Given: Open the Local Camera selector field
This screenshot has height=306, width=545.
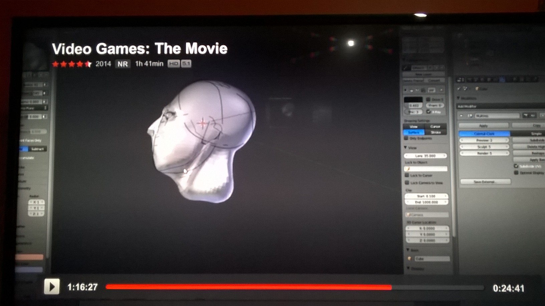Looking at the screenshot, I should click(x=427, y=215).
